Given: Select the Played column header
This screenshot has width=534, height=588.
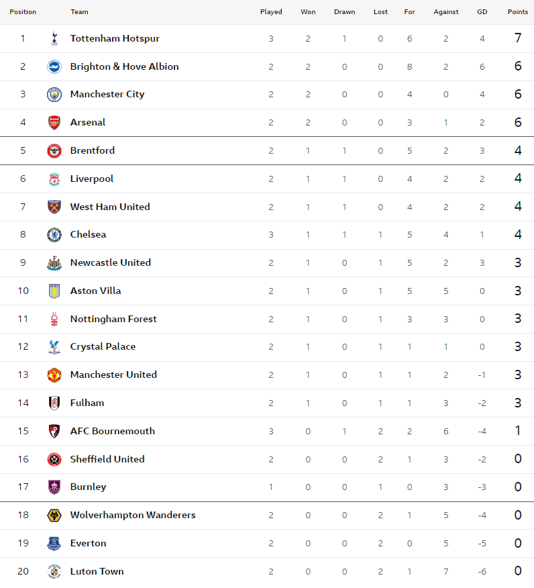Looking at the screenshot, I should [x=271, y=12].
